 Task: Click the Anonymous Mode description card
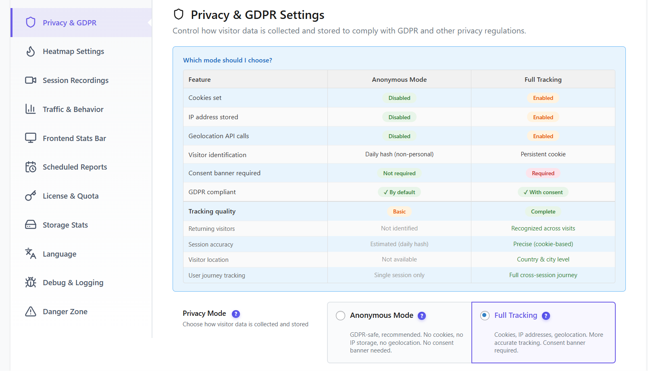tap(400, 333)
